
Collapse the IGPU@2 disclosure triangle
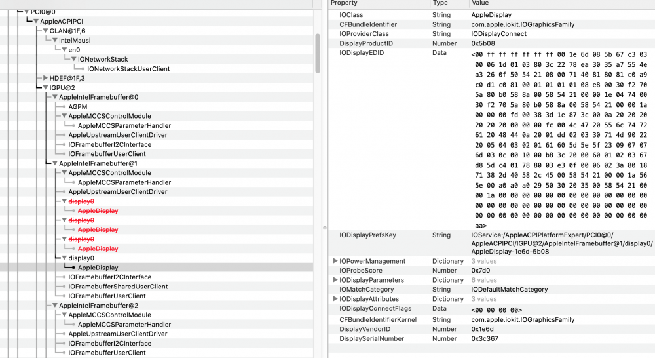click(46, 88)
